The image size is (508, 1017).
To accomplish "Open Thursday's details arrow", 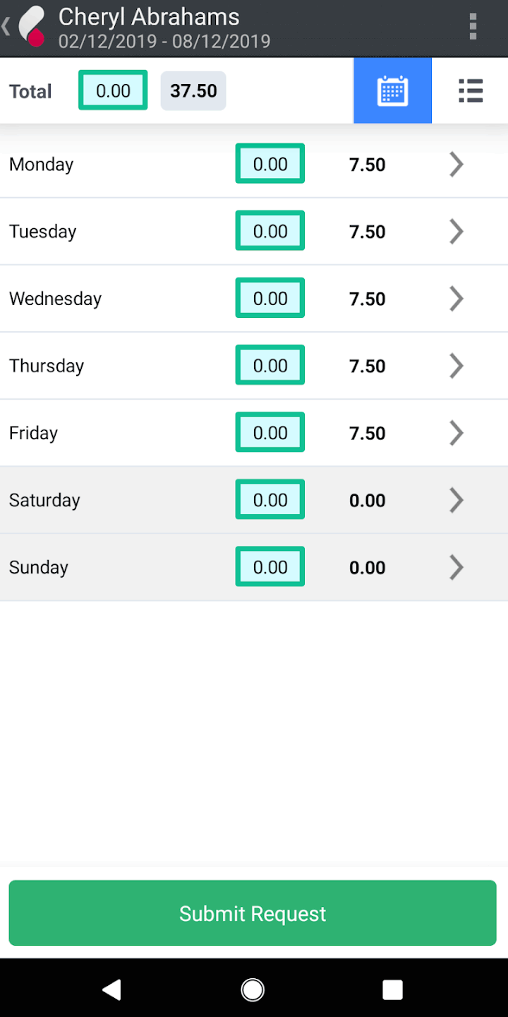I will click(456, 366).
